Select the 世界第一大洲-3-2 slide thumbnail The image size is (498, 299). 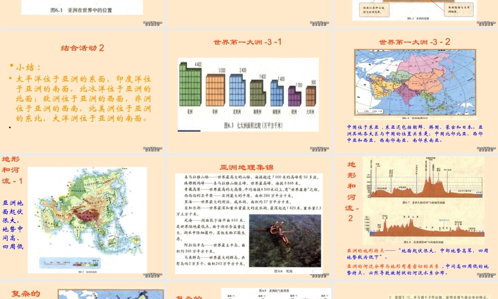pyautogui.click(x=415, y=91)
